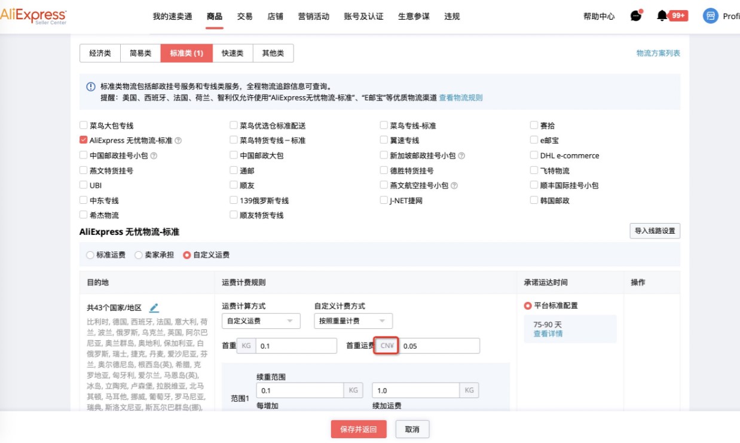Open the chat messages icon

(636, 16)
